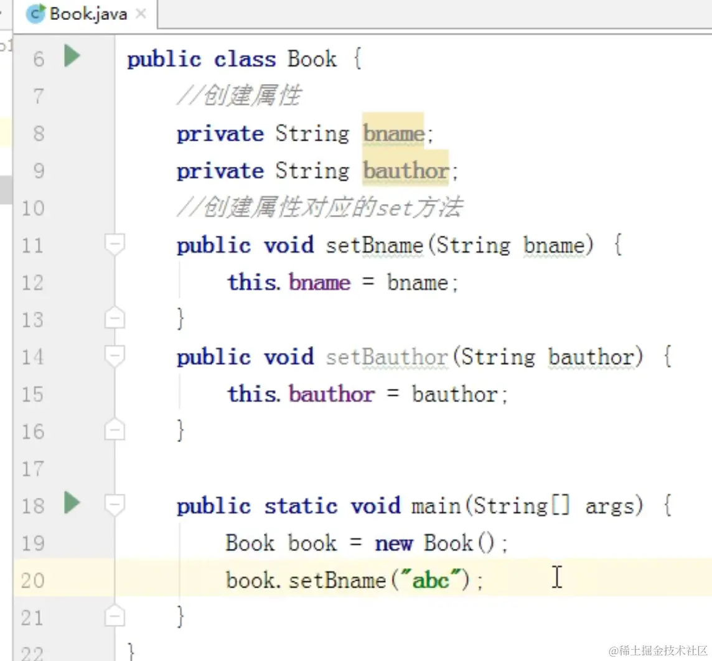712x661 pixels.
Task: Click the bname parameter in setBname signature
Action: tap(554, 246)
